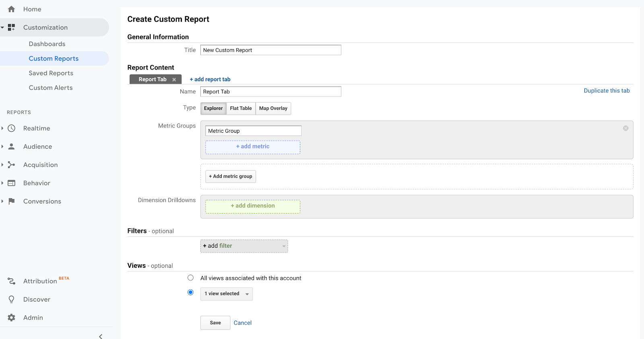Screen dimensions: 644x339
Task: Click the Customization grid icon
Action: point(11,27)
